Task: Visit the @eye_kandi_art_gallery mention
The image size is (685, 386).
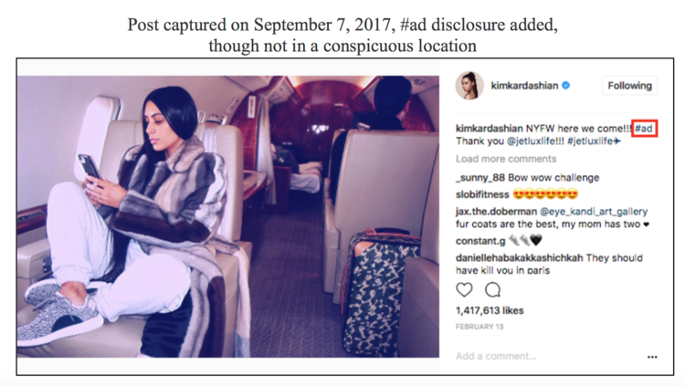Action: coord(594,212)
